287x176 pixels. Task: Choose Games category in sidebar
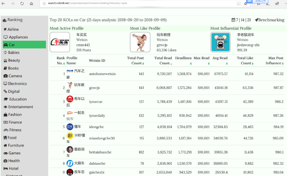tap(12, 153)
